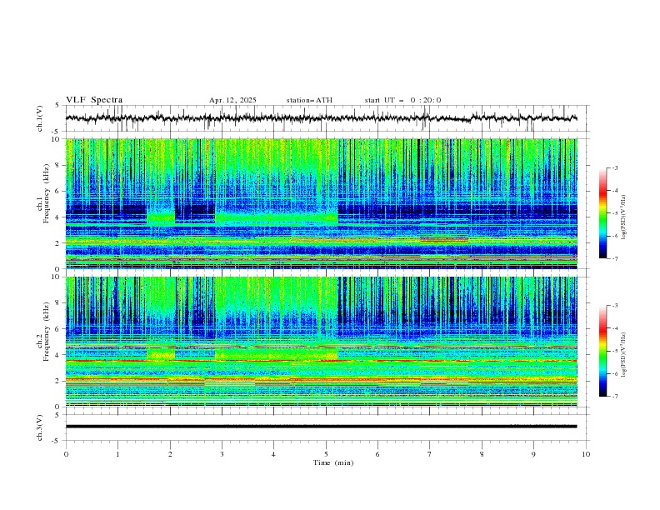Click time axis tick label "1"
The width and height of the screenshot is (660, 510).
(117, 454)
